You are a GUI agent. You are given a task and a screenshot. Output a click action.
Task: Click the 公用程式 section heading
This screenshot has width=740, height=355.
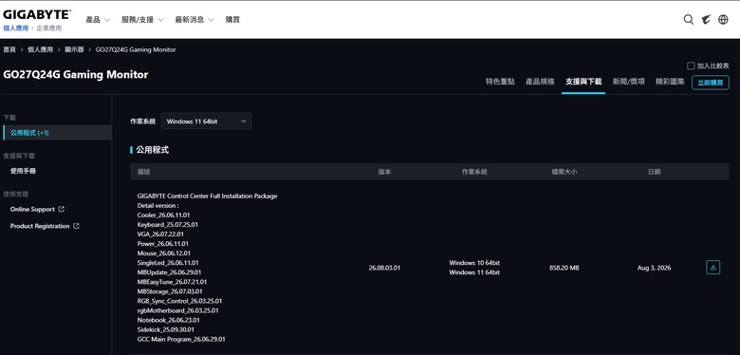[x=153, y=150]
